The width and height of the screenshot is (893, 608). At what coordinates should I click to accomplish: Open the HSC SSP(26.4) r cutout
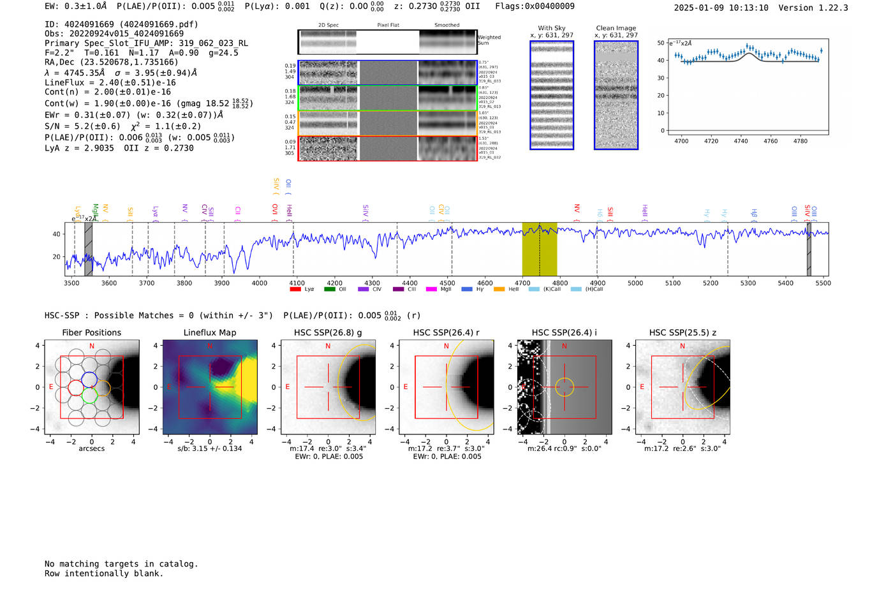click(447, 387)
